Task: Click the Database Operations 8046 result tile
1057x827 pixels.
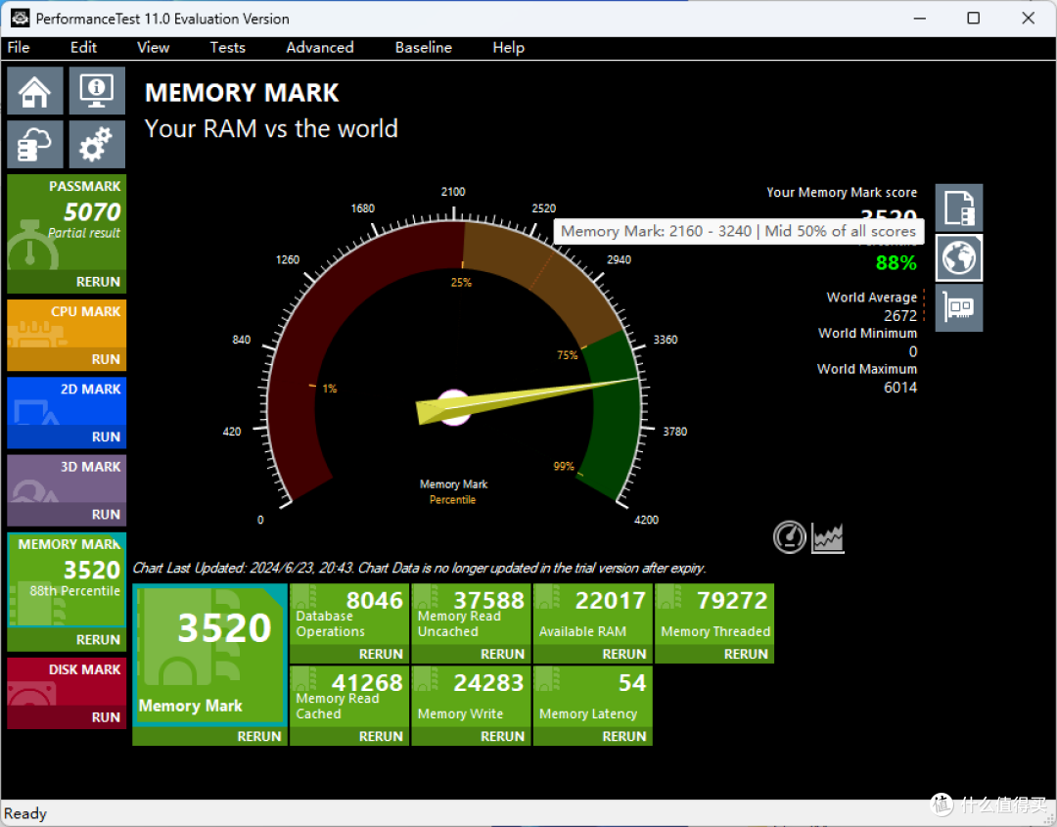Action: (x=349, y=615)
